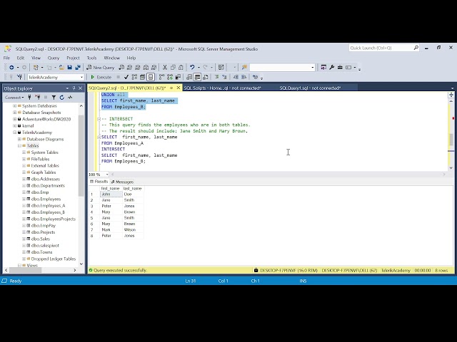This screenshot has width=457, height=342.
Task: Toggle Include Actual Execution Plan icon
Action: tap(162, 77)
